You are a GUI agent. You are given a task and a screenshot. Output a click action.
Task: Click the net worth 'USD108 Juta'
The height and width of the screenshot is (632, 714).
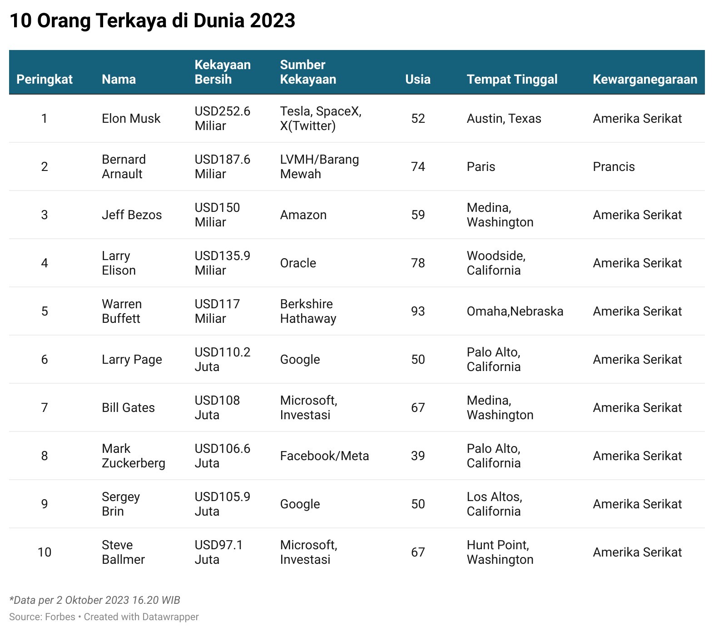[x=217, y=408]
